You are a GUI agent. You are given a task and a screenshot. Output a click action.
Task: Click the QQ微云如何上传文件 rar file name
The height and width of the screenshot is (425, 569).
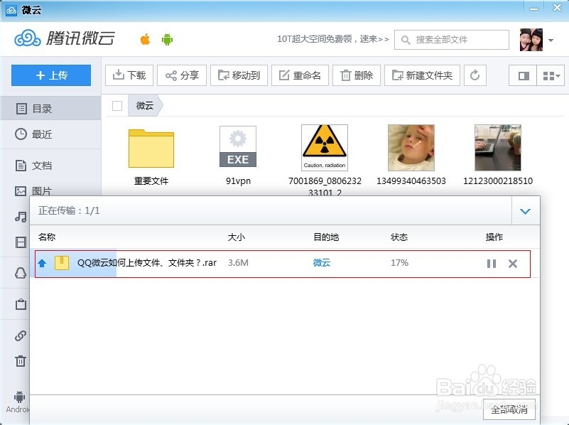pos(147,263)
